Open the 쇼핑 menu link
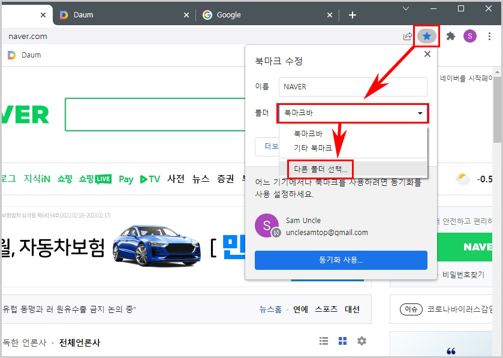 click(65, 179)
